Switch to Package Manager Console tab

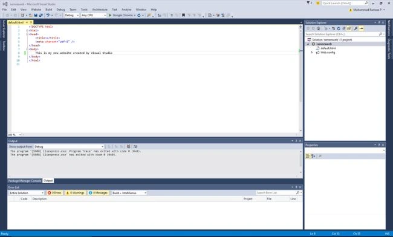25,181
